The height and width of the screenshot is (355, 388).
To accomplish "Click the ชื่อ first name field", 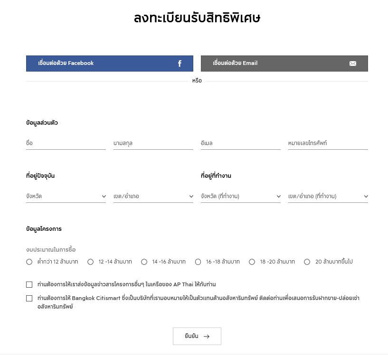I will (x=66, y=143).
